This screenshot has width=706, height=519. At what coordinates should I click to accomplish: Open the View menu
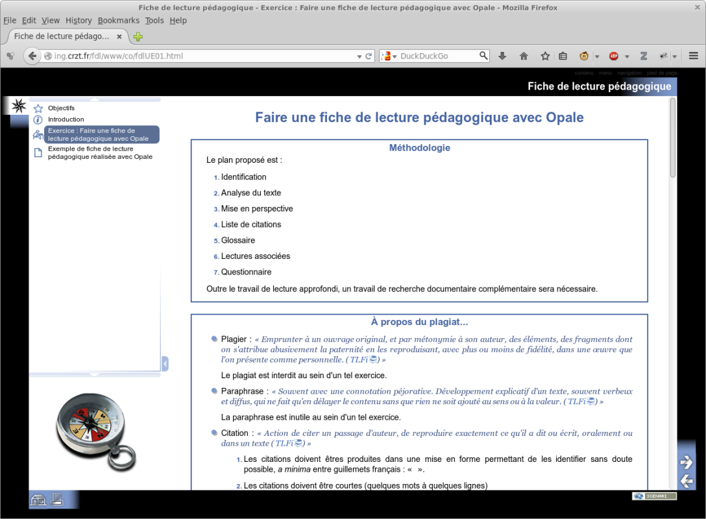pos(51,20)
